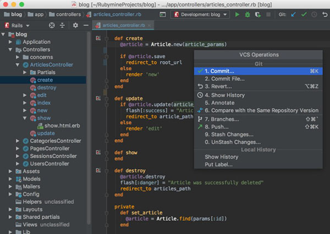Click the controllers breadcrumb in navigation bar
330x234 pixels.
pyautogui.click(x=65, y=14)
